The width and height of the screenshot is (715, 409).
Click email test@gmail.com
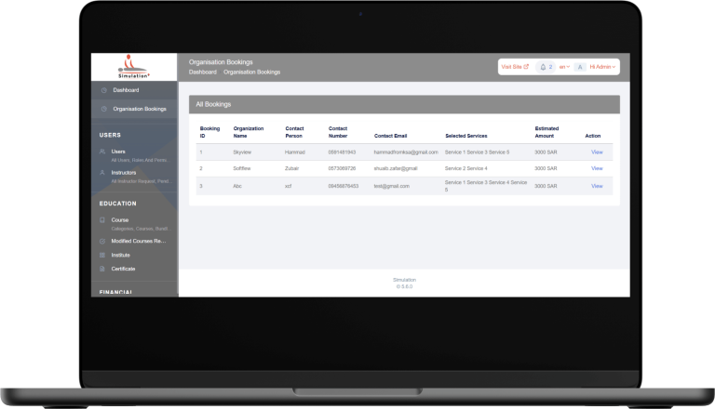point(392,186)
